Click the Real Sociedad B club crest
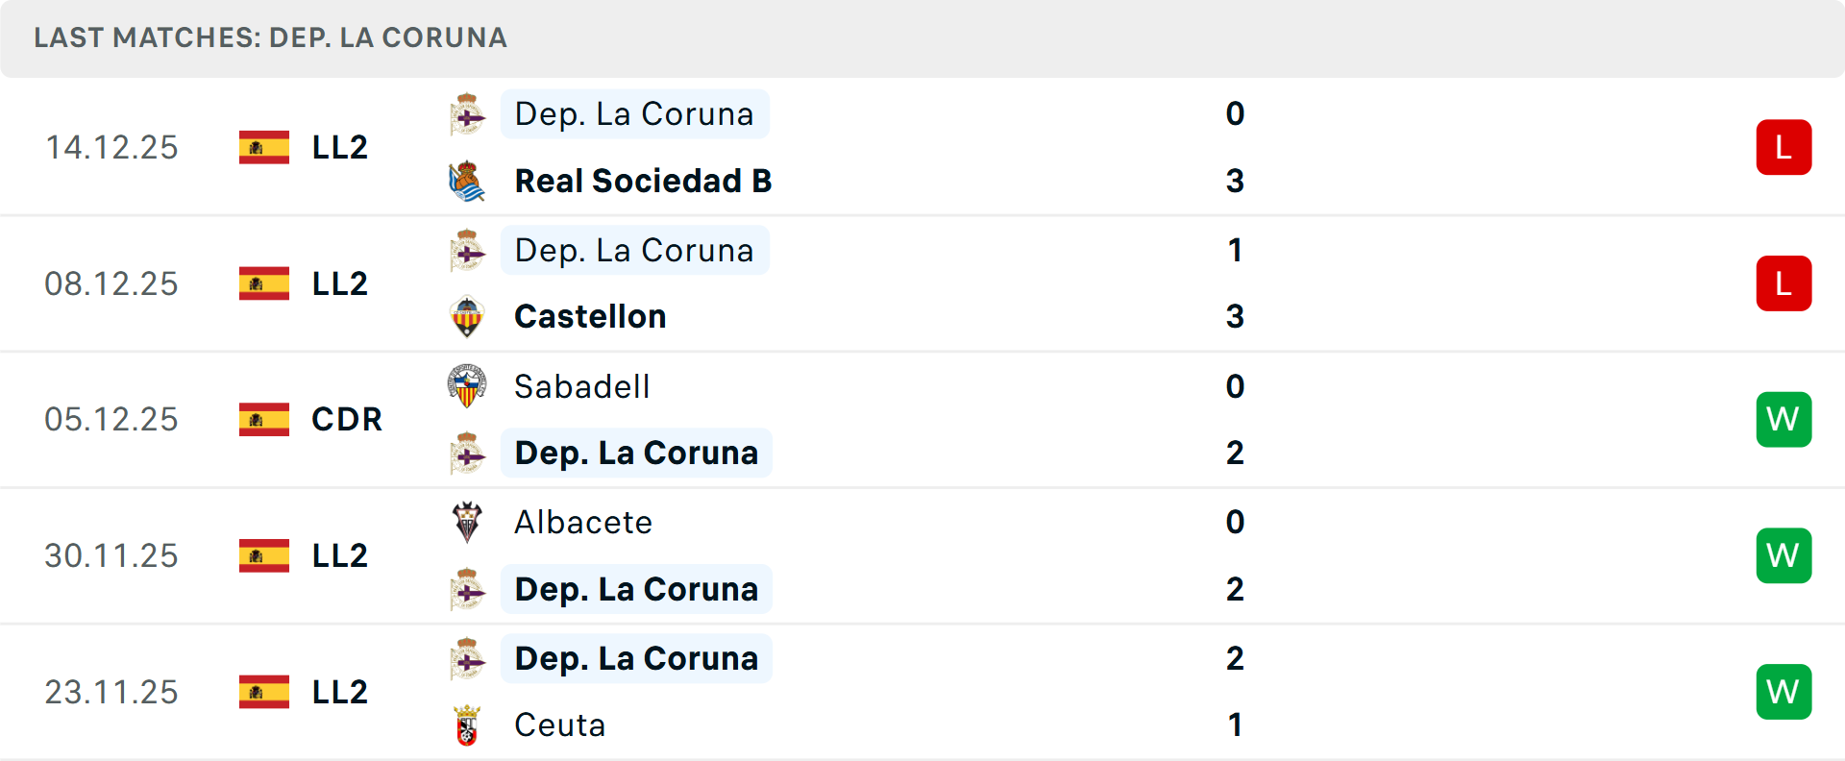Image resolution: width=1845 pixels, height=761 pixels. (x=467, y=181)
